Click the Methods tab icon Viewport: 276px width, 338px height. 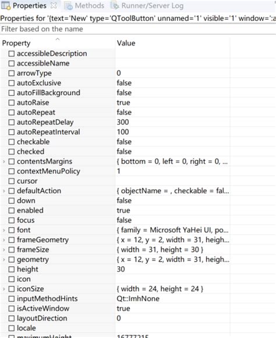coord(68,6)
